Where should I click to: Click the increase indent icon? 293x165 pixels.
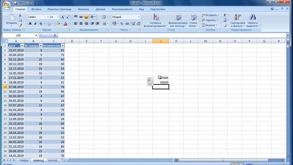tap(98, 23)
